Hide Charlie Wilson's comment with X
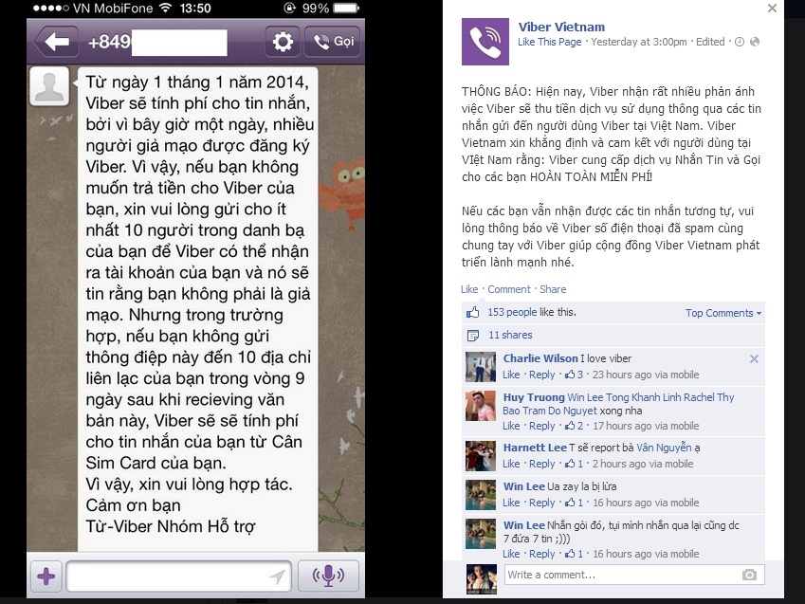805x604 pixels. pos(754,358)
